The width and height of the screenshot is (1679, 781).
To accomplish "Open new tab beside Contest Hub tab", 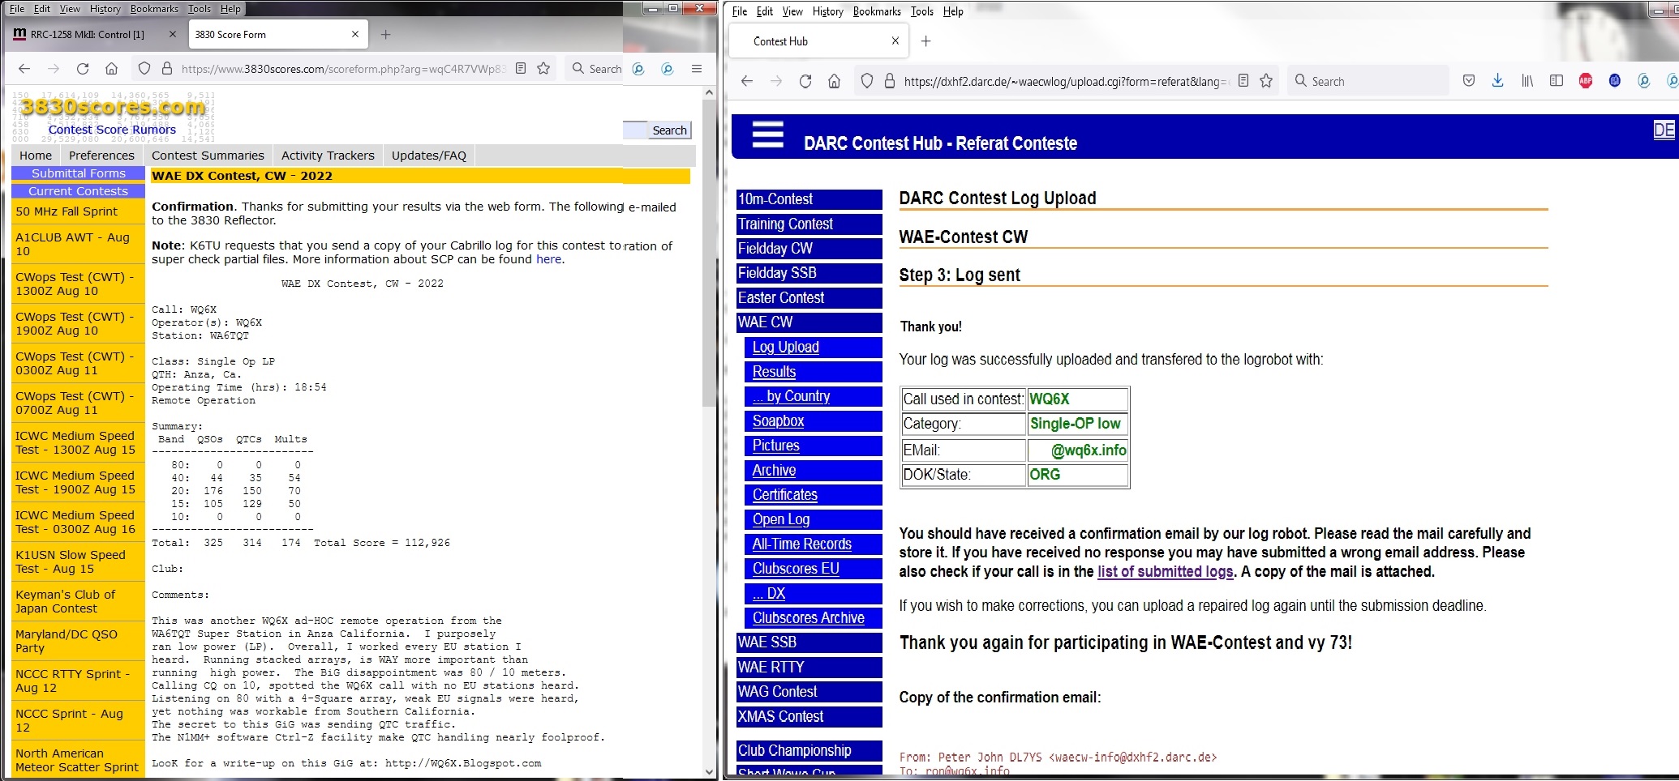I will coord(926,41).
